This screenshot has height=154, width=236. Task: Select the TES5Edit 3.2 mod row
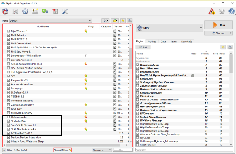click(66, 96)
